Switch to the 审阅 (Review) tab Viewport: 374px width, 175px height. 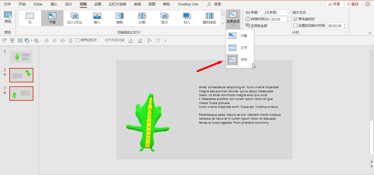[x=137, y=4]
